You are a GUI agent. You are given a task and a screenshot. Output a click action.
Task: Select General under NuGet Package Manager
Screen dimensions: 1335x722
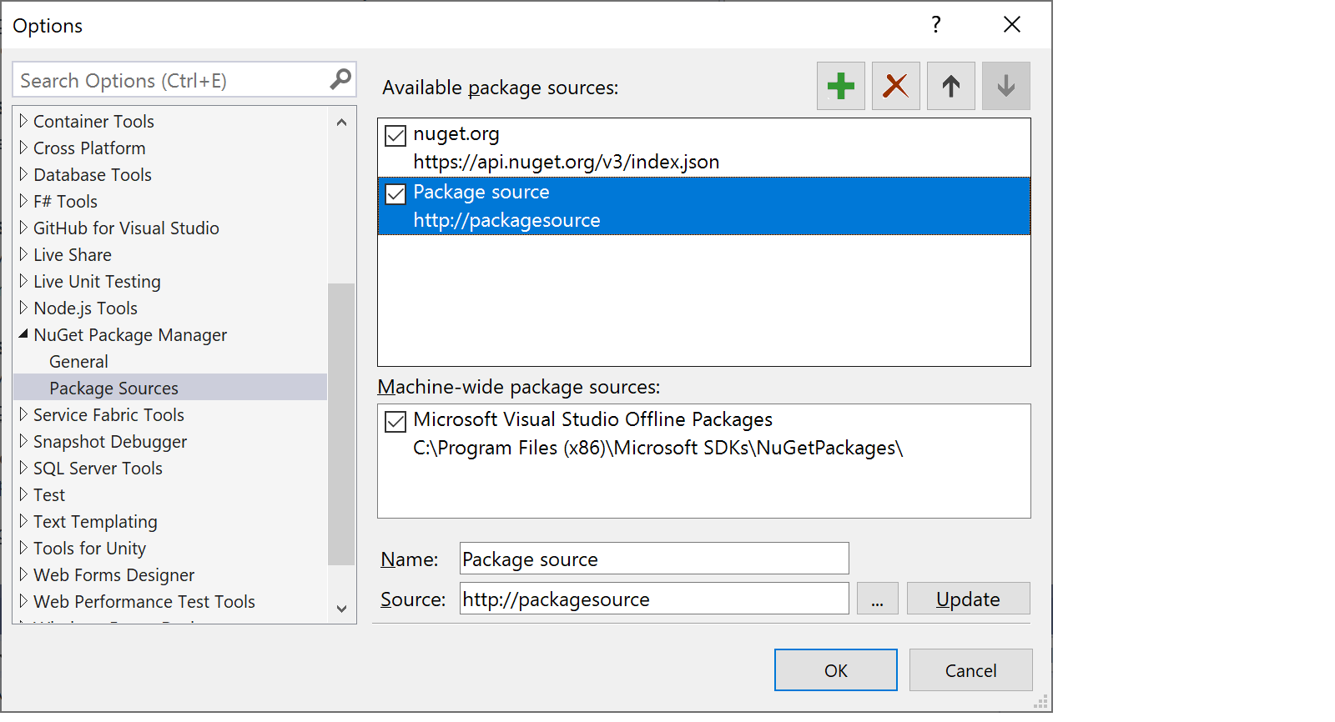(x=78, y=362)
